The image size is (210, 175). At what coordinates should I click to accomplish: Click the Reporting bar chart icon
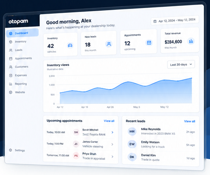[11, 84]
